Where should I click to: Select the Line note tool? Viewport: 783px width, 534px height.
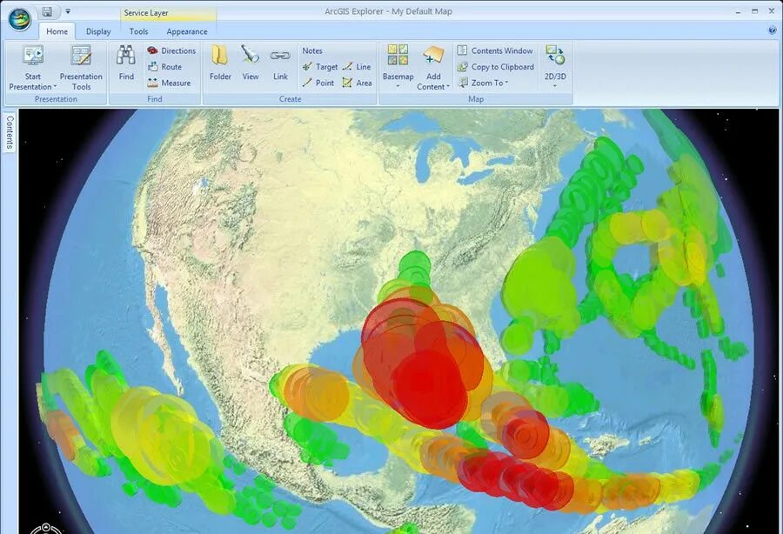(x=357, y=67)
